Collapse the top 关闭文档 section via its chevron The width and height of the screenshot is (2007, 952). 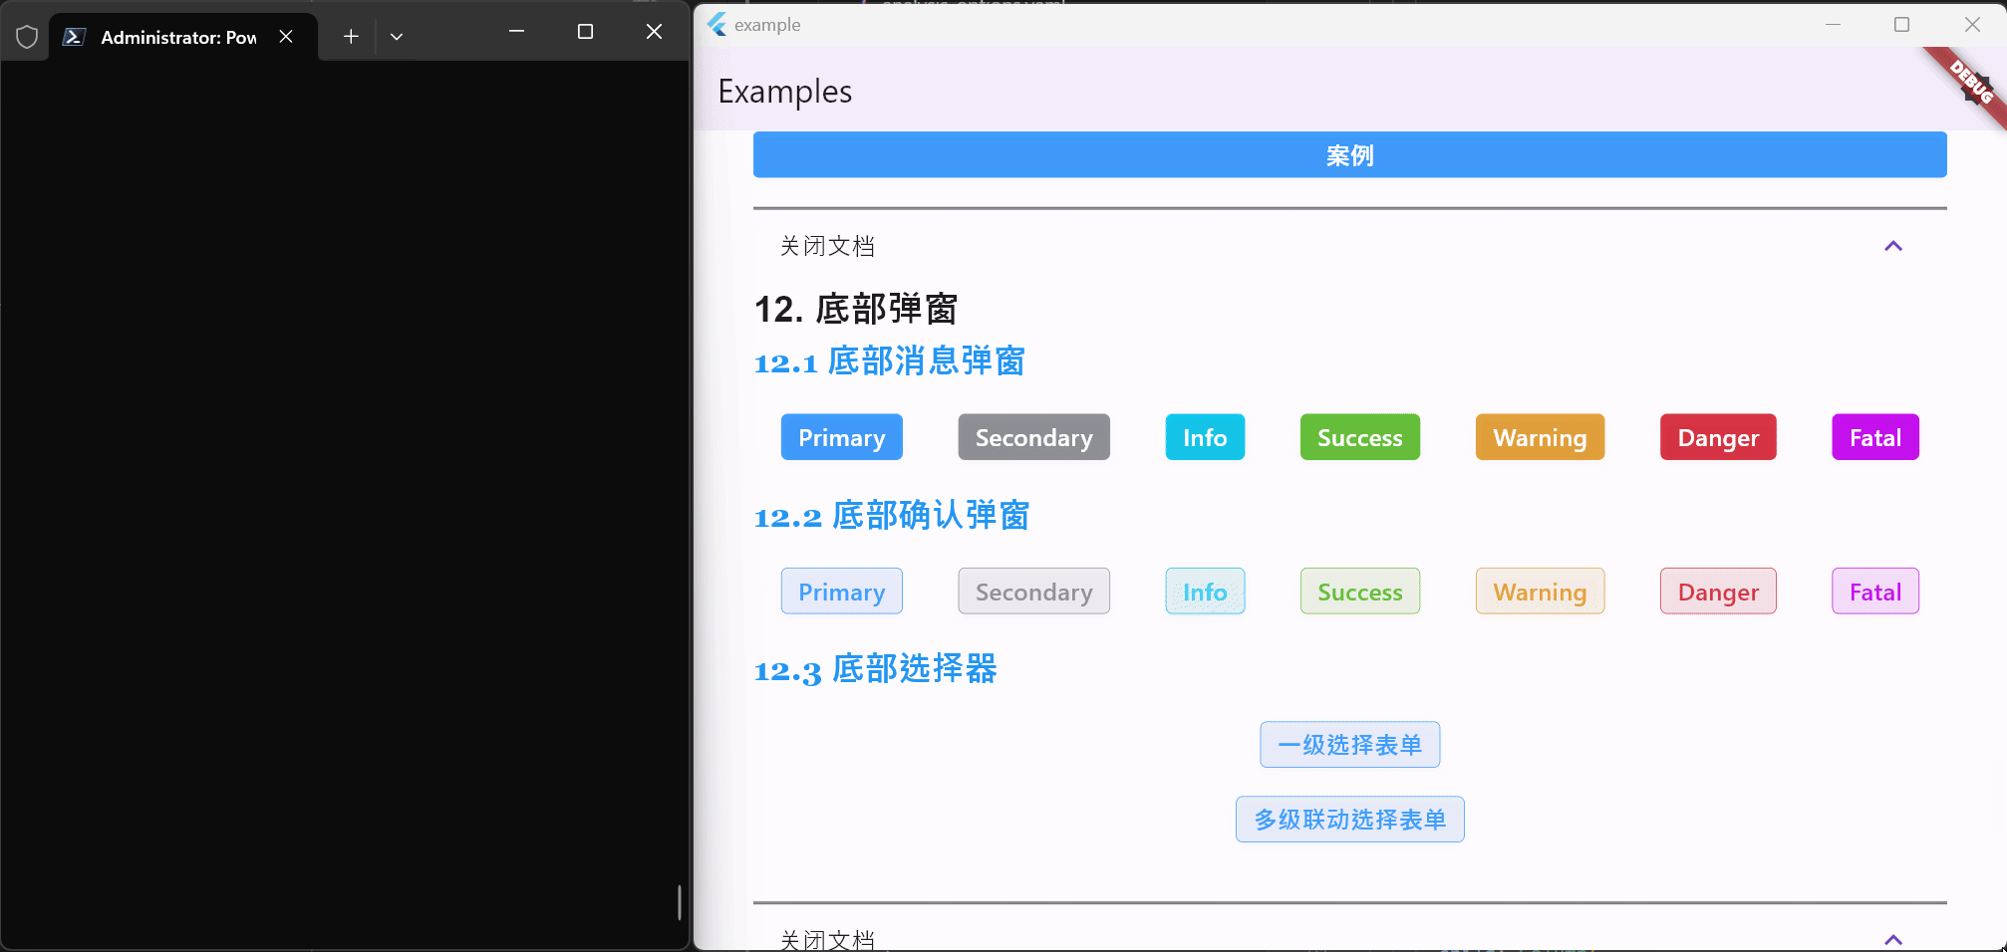coord(1892,246)
